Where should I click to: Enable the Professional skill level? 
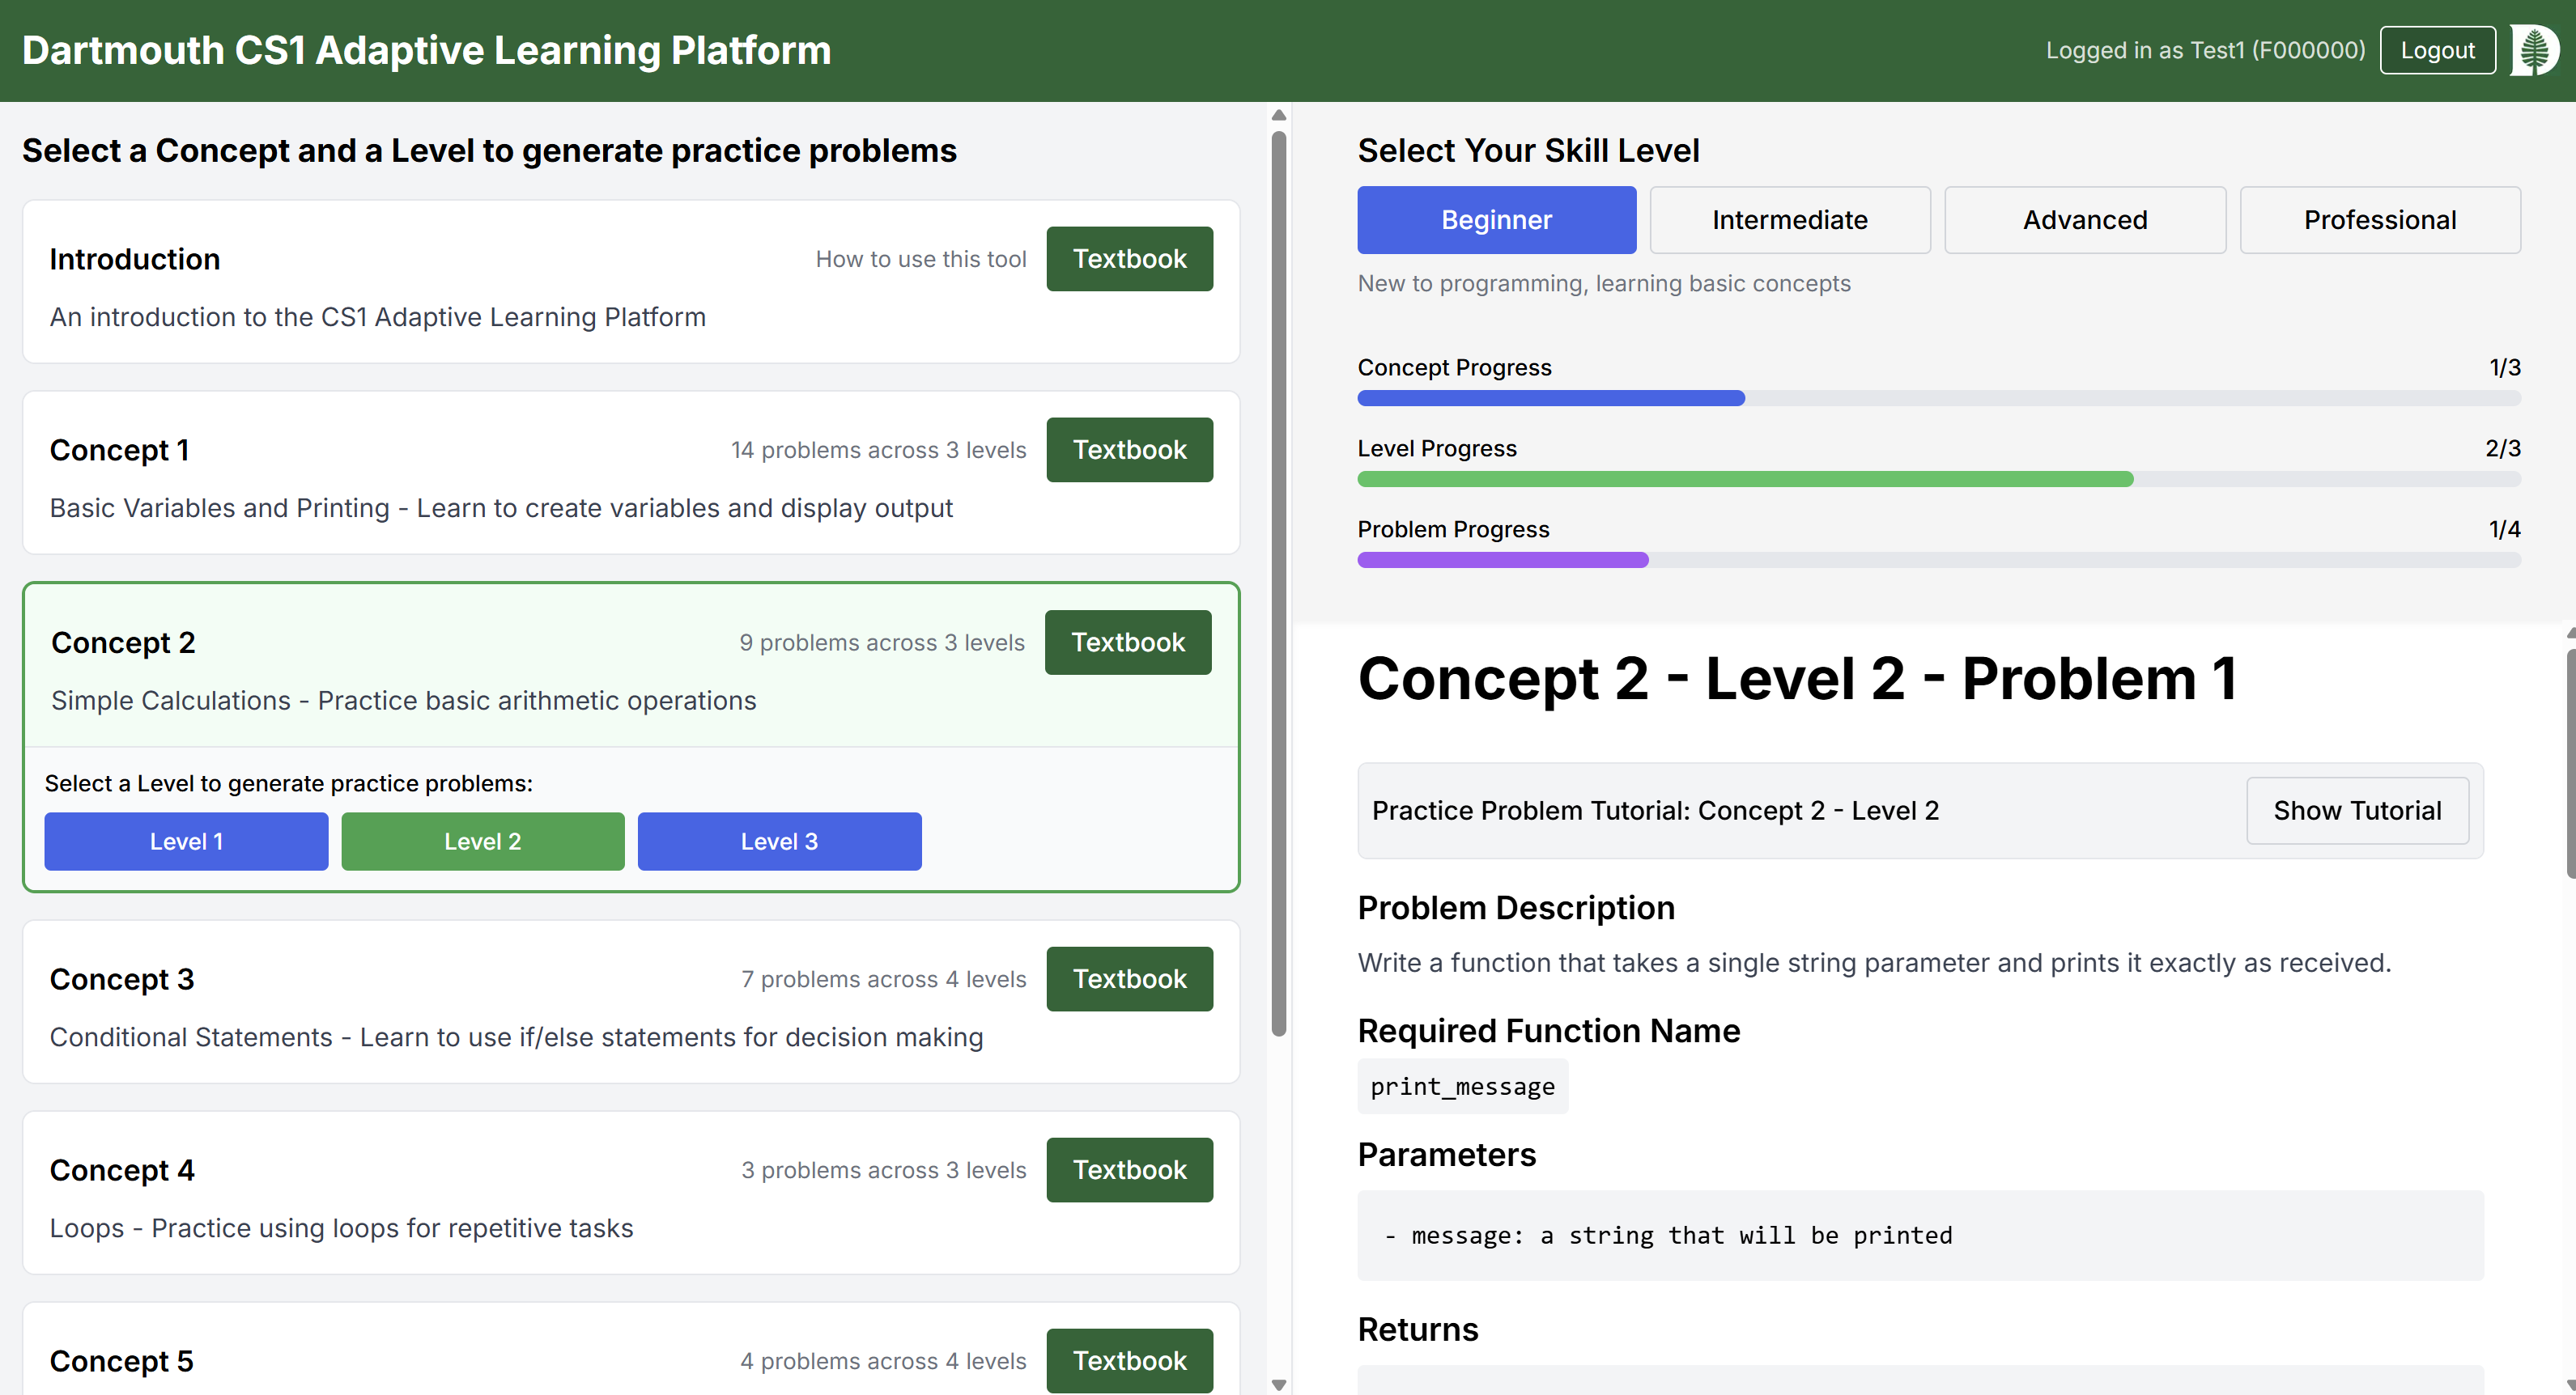pyautogui.click(x=2380, y=218)
